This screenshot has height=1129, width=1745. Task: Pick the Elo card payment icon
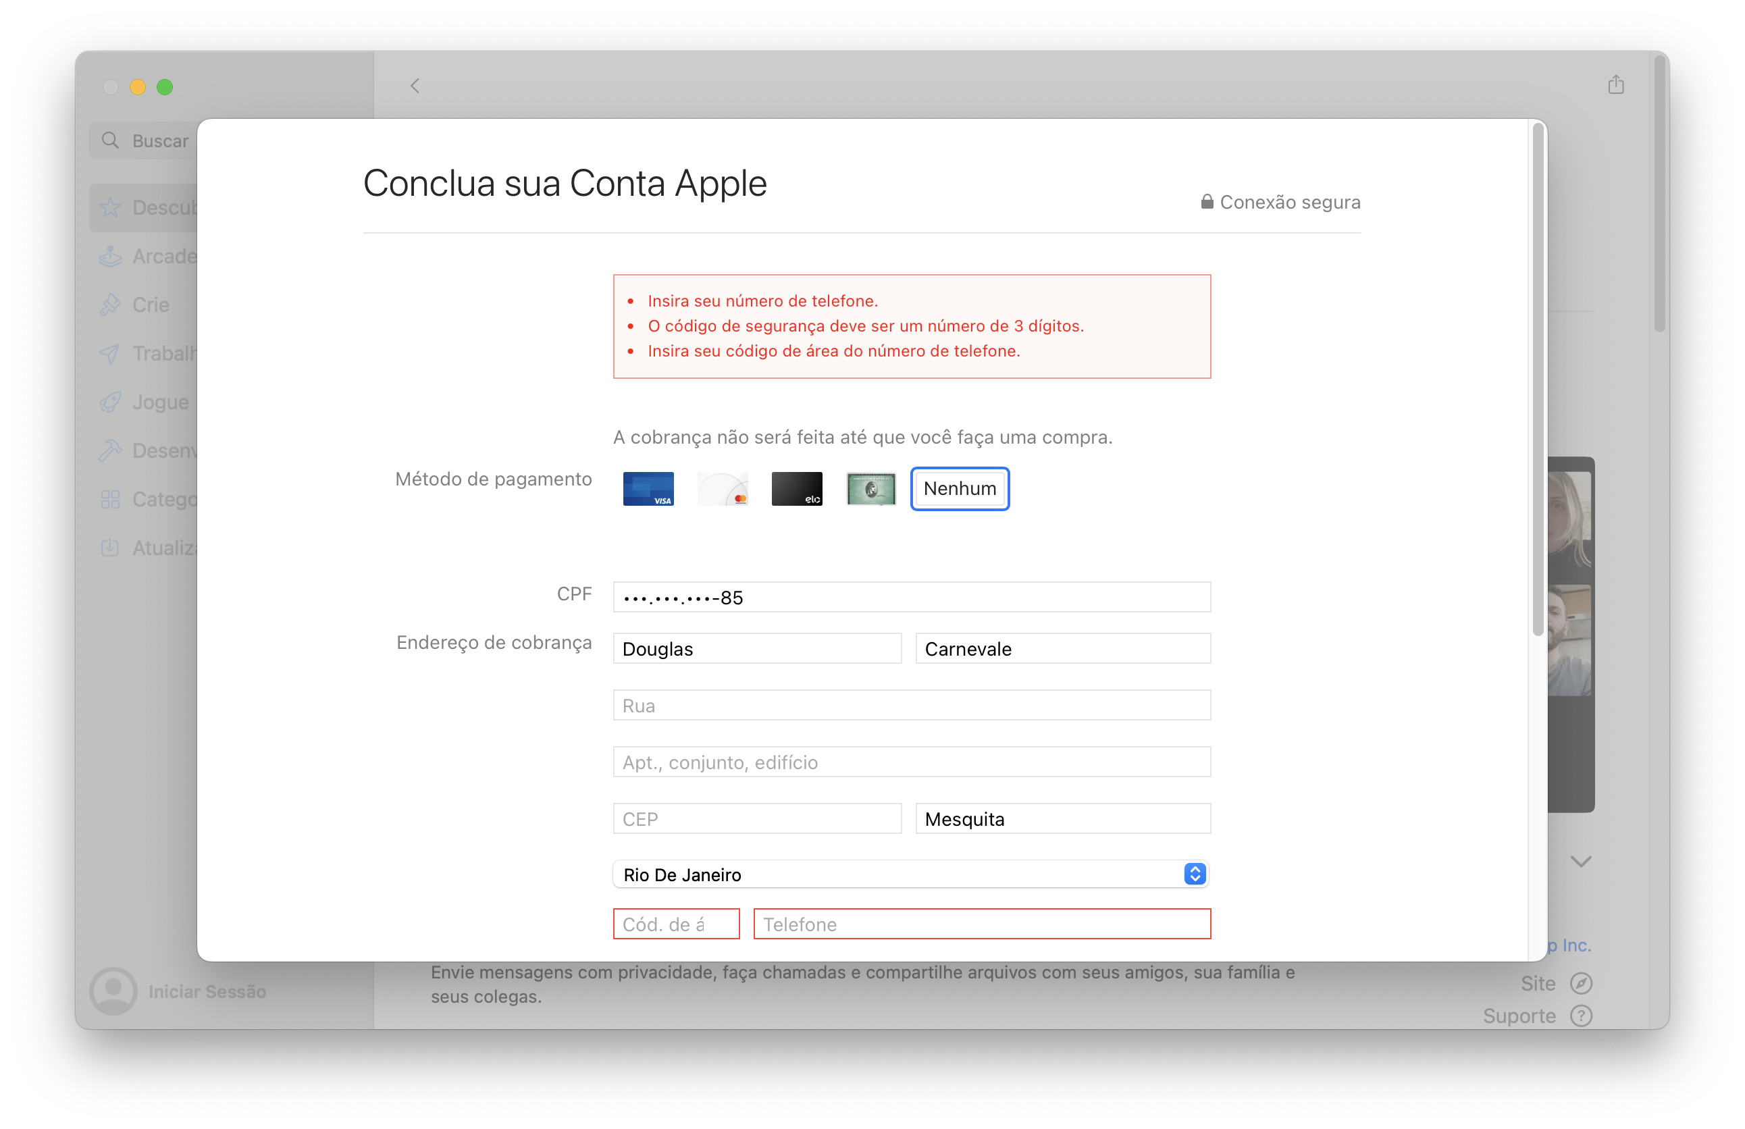(797, 488)
